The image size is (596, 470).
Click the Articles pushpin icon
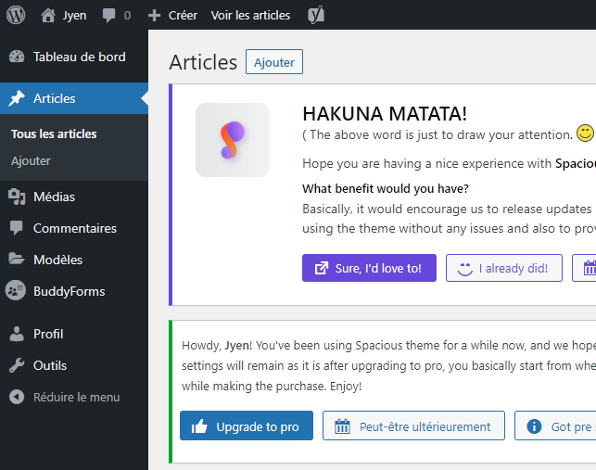point(17,98)
